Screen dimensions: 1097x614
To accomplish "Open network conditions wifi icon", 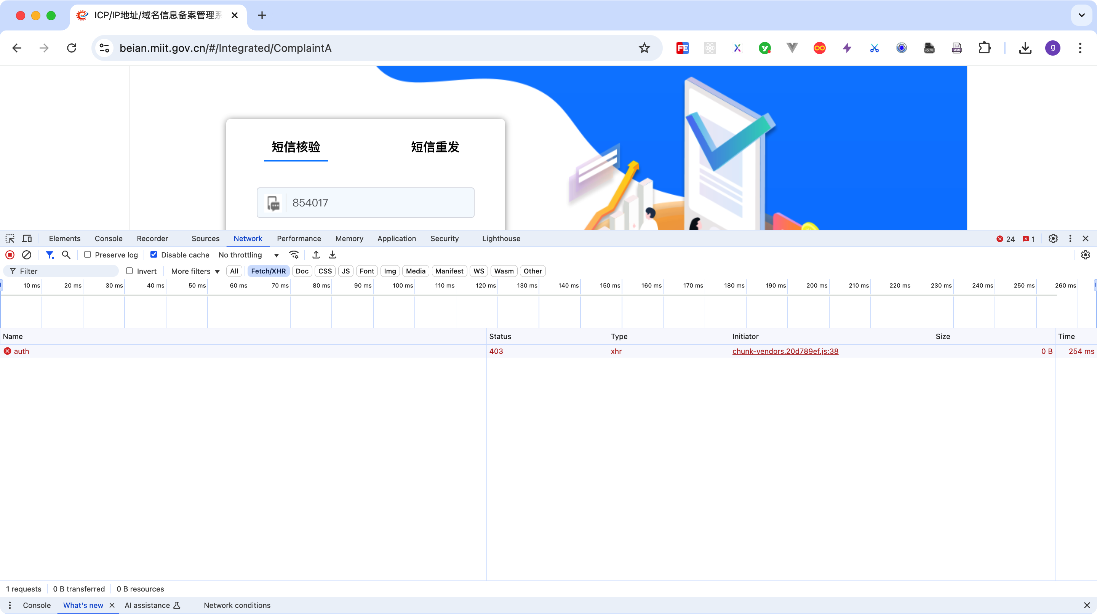I will 294,254.
